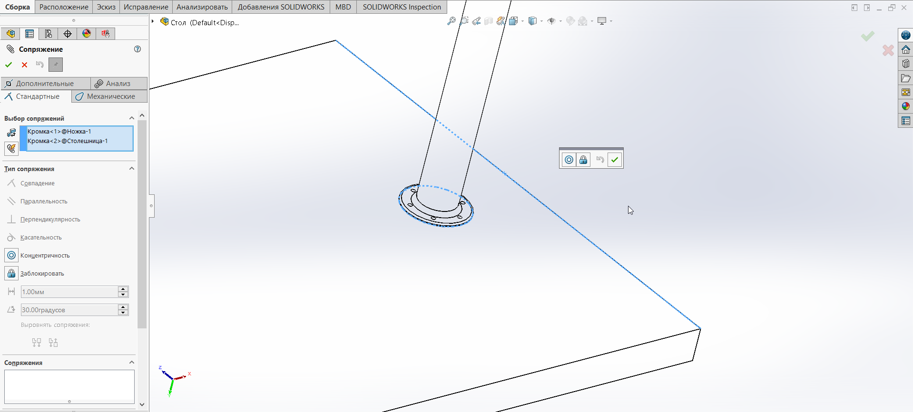This screenshot has width=913, height=412.
Task: Collapse the Выбор сопряжений section
Action: click(132, 118)
